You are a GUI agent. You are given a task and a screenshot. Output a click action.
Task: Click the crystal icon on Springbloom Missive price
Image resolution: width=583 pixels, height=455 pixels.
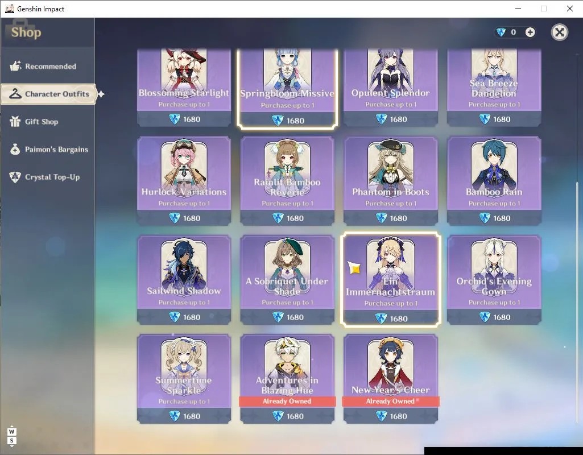pyautogui.click(x=278, y=121)
